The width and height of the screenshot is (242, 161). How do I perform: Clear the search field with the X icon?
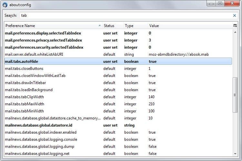[x=235, y=15]
